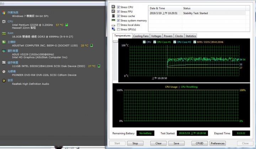Show the Clocks tab

pyautogui.click(x=179, y=36)
